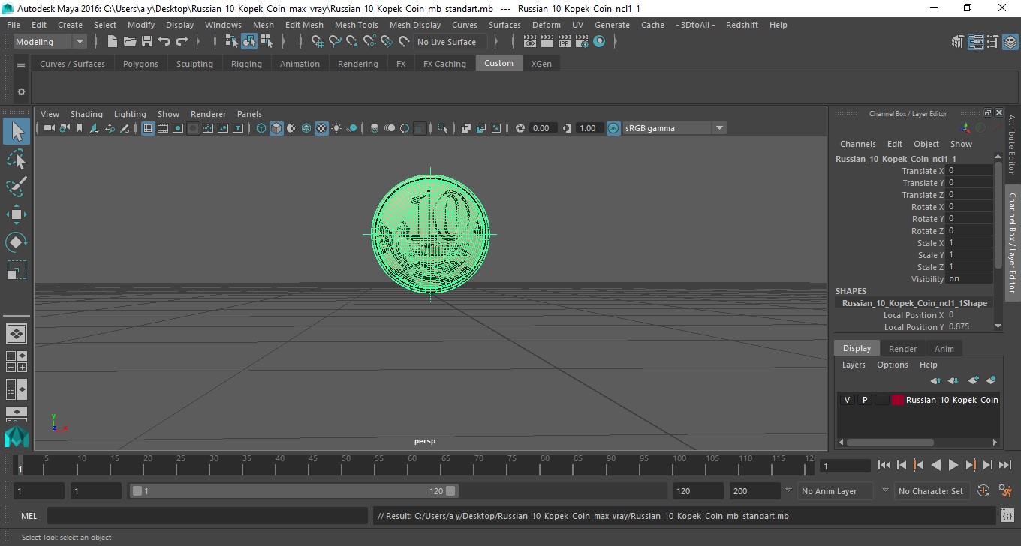Viewport: 1021px width, 546px height.
Task: Toggle smooth shade all cube icon
Action: tap(276, 128)
